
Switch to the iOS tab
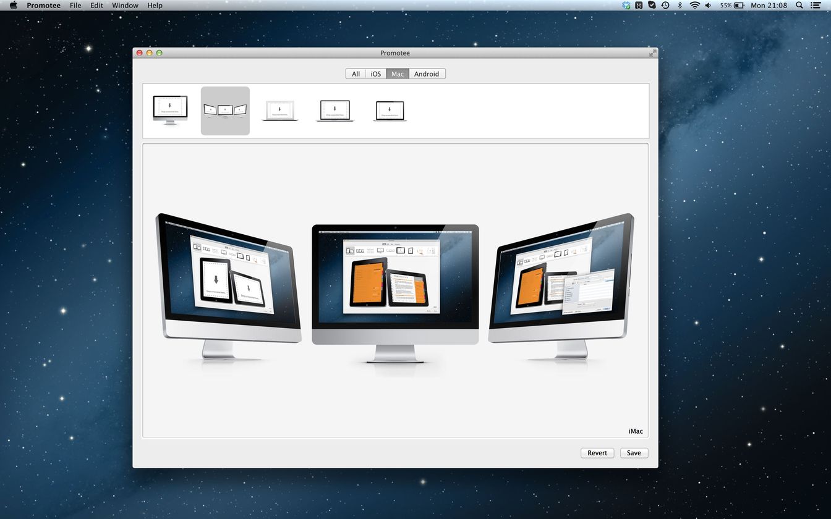[x=376, y=74]
